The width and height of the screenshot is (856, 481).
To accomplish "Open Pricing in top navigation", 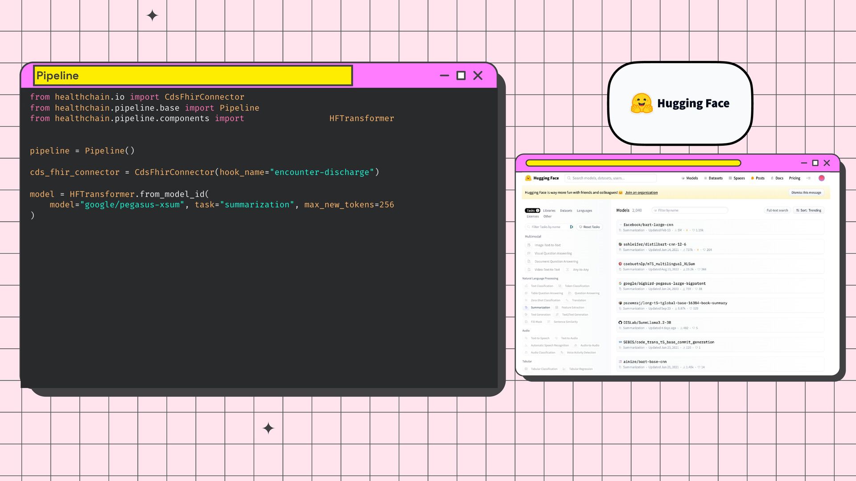I will point(794,178).
